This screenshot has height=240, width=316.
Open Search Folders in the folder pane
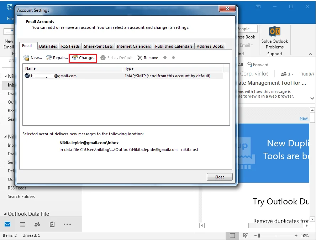tap(21, 197)
